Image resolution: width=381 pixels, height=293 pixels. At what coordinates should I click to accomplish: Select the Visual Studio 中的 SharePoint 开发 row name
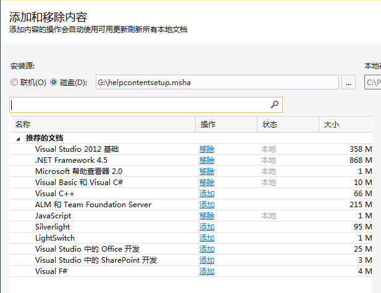point(96,260)
